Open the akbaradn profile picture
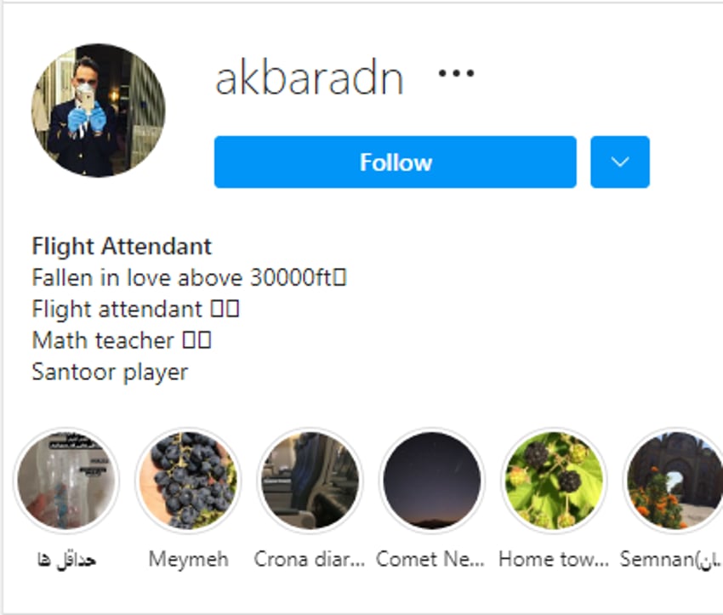Image resolution: width=723 pixels, height=615 pixels. point(98,111)
